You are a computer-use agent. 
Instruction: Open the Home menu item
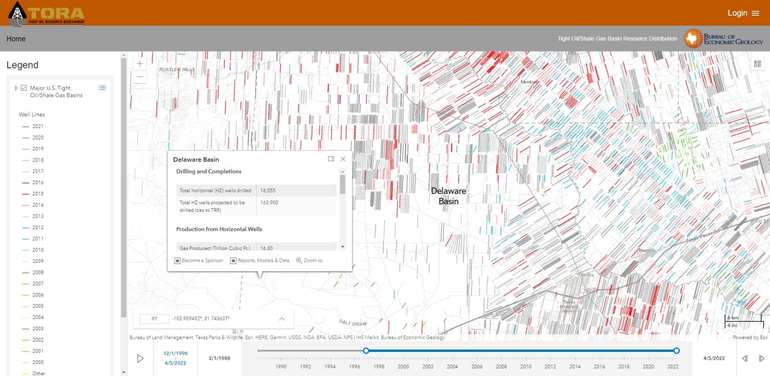click(16, 39)
